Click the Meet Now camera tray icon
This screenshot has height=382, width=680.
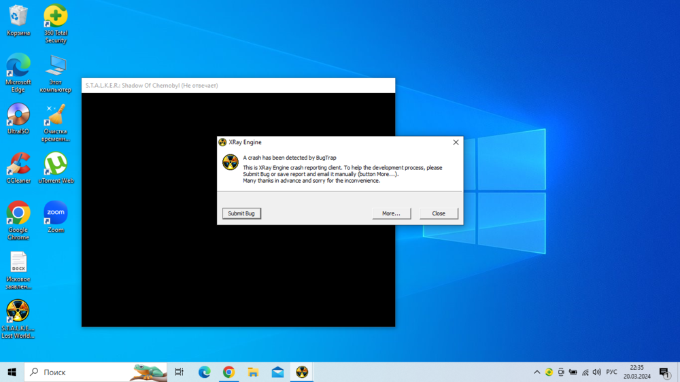pos(561,372)
